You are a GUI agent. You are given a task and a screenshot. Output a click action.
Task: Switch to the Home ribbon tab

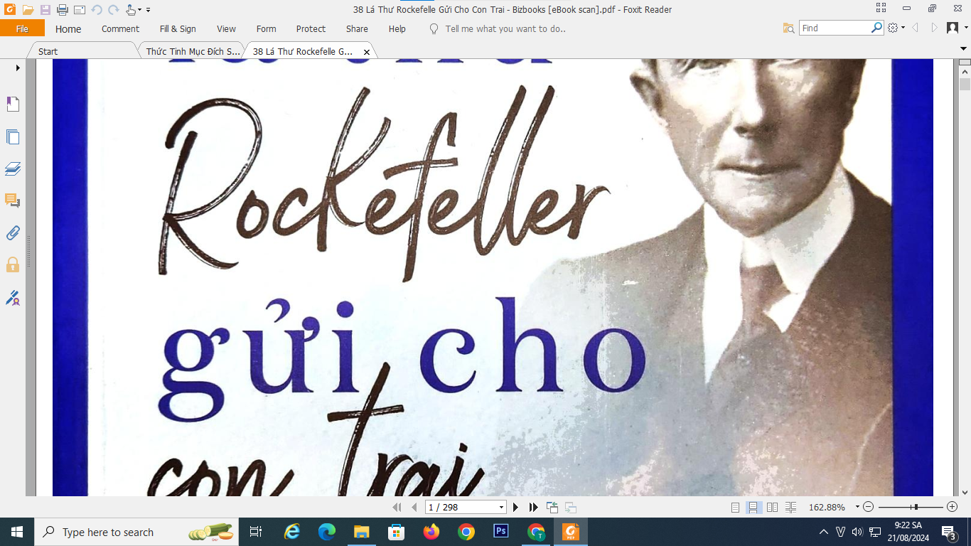click(x=68, y=29)
